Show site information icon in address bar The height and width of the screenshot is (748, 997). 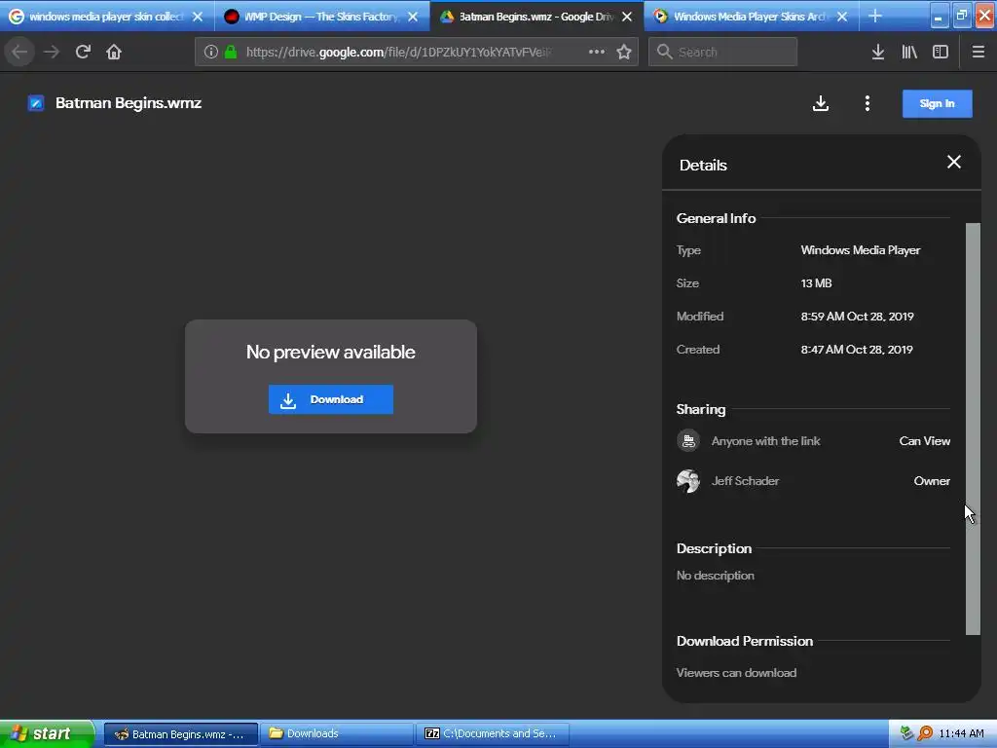211,52
